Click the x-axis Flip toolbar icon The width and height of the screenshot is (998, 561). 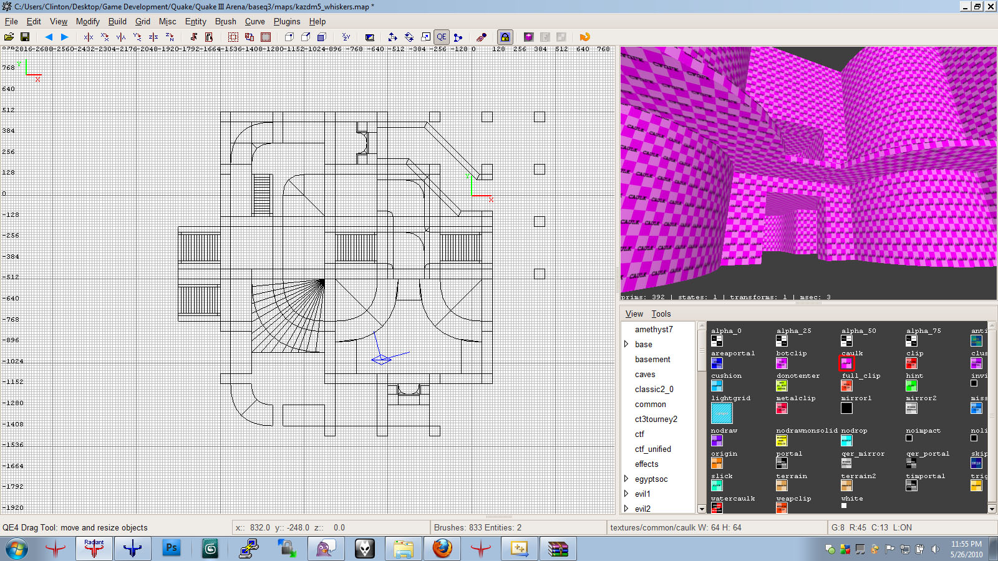(89, 37)
